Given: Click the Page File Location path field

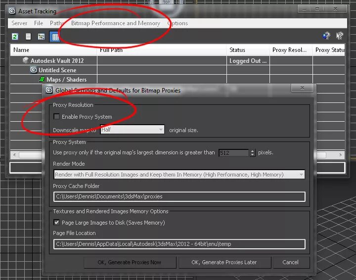Looking at the screenshot, I should 179,244.
